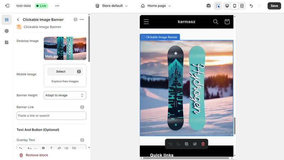Click the karmasz store title
Viewport: 284px width, 160px height.
[187, 22]
